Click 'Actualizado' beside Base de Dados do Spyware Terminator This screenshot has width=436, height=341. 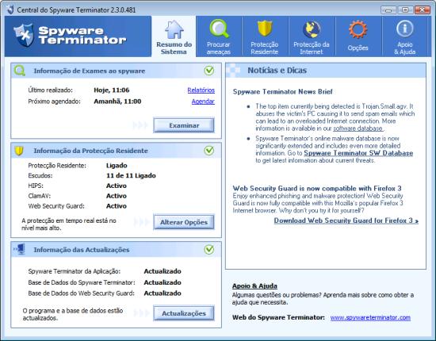pos(163,282)
